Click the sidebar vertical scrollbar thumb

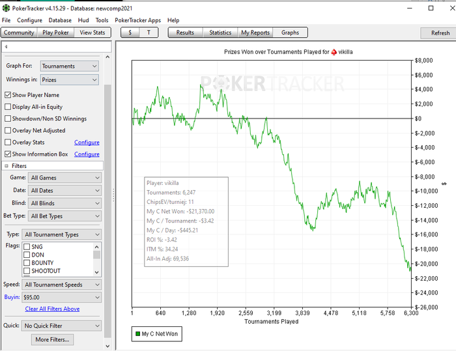[107, 212]
